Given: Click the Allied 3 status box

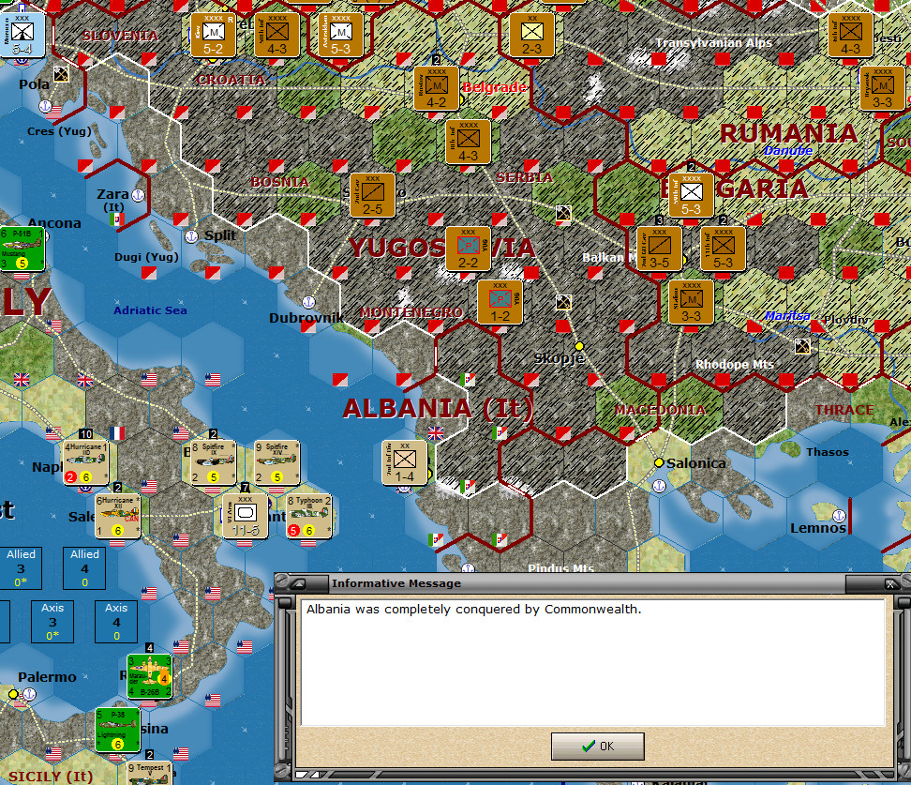Looking at the screenshot, I should pos(22,568).
